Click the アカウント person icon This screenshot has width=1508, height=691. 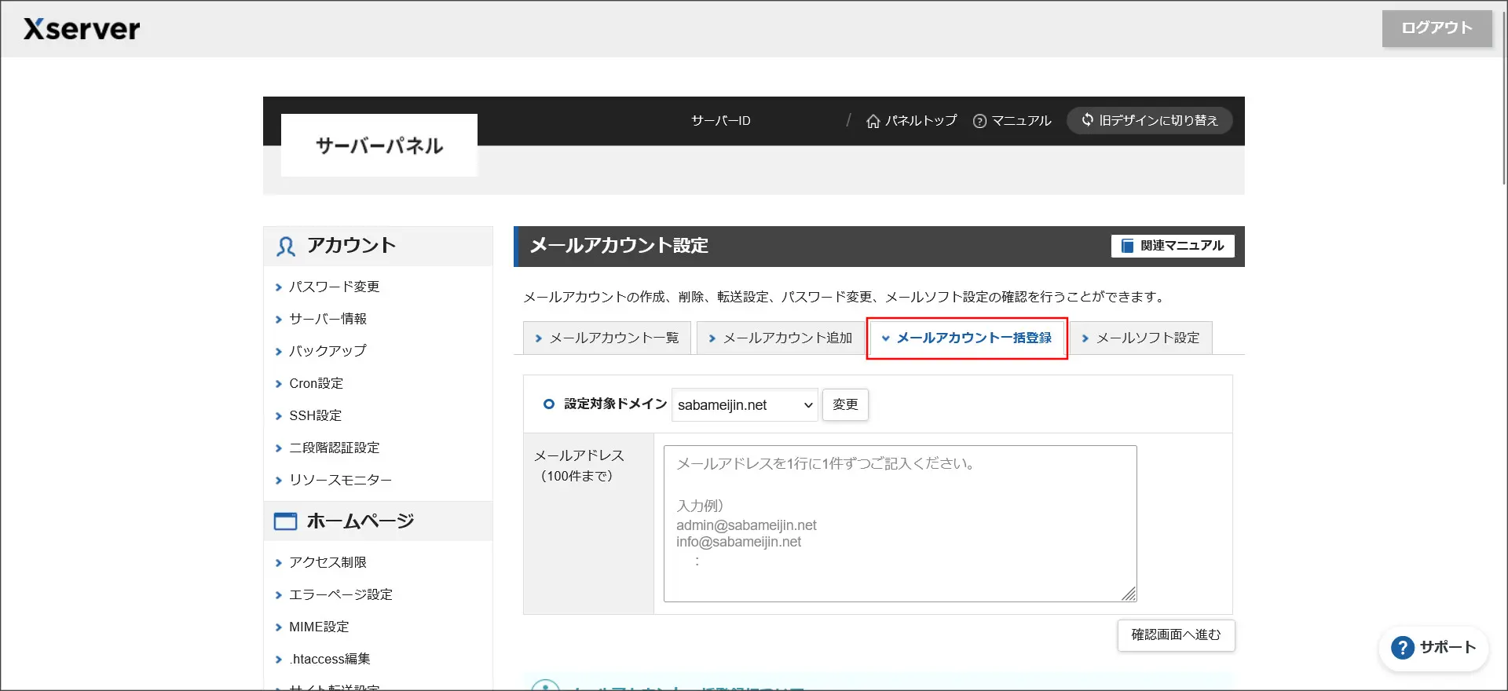pos(285,247)
